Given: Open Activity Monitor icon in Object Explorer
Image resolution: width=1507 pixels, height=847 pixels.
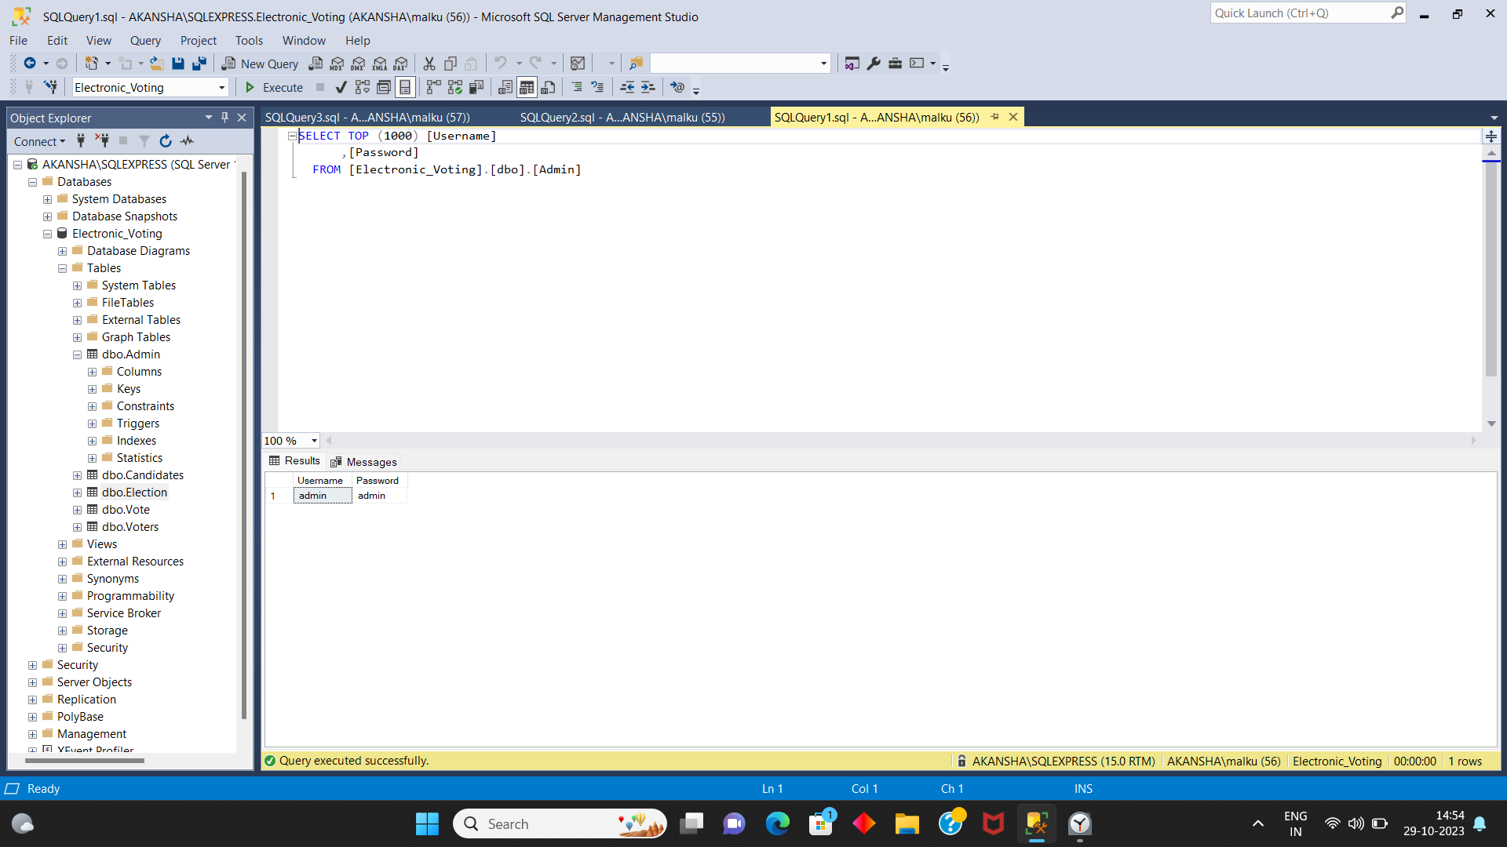Looking at the screenshot, I should (x=187, y=141).
